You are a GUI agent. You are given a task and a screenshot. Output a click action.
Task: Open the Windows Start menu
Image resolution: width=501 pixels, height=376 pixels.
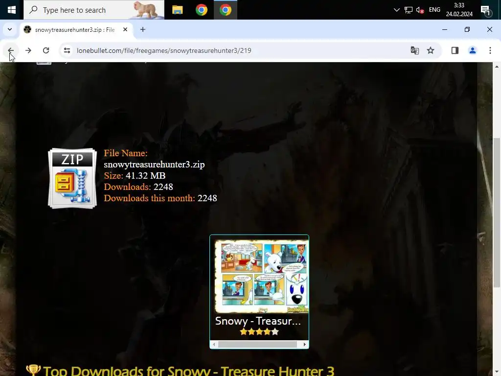(x=12, y=10)
